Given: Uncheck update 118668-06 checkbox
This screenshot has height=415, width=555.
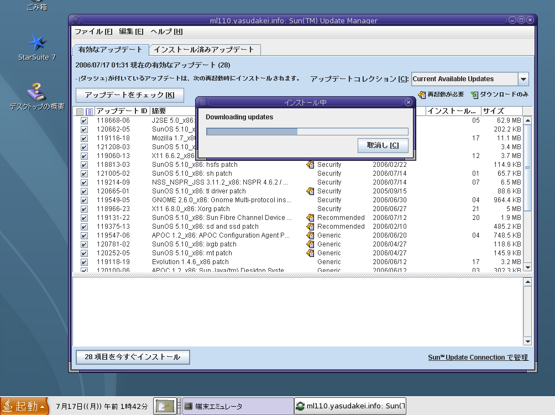Looking at the screenshot, I should (84, 120).
